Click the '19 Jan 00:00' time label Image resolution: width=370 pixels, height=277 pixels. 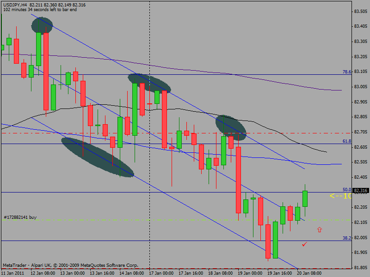coord(250,273)
